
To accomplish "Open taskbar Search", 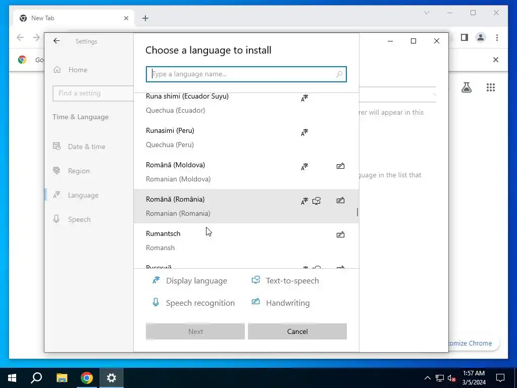I will [36, 378].
